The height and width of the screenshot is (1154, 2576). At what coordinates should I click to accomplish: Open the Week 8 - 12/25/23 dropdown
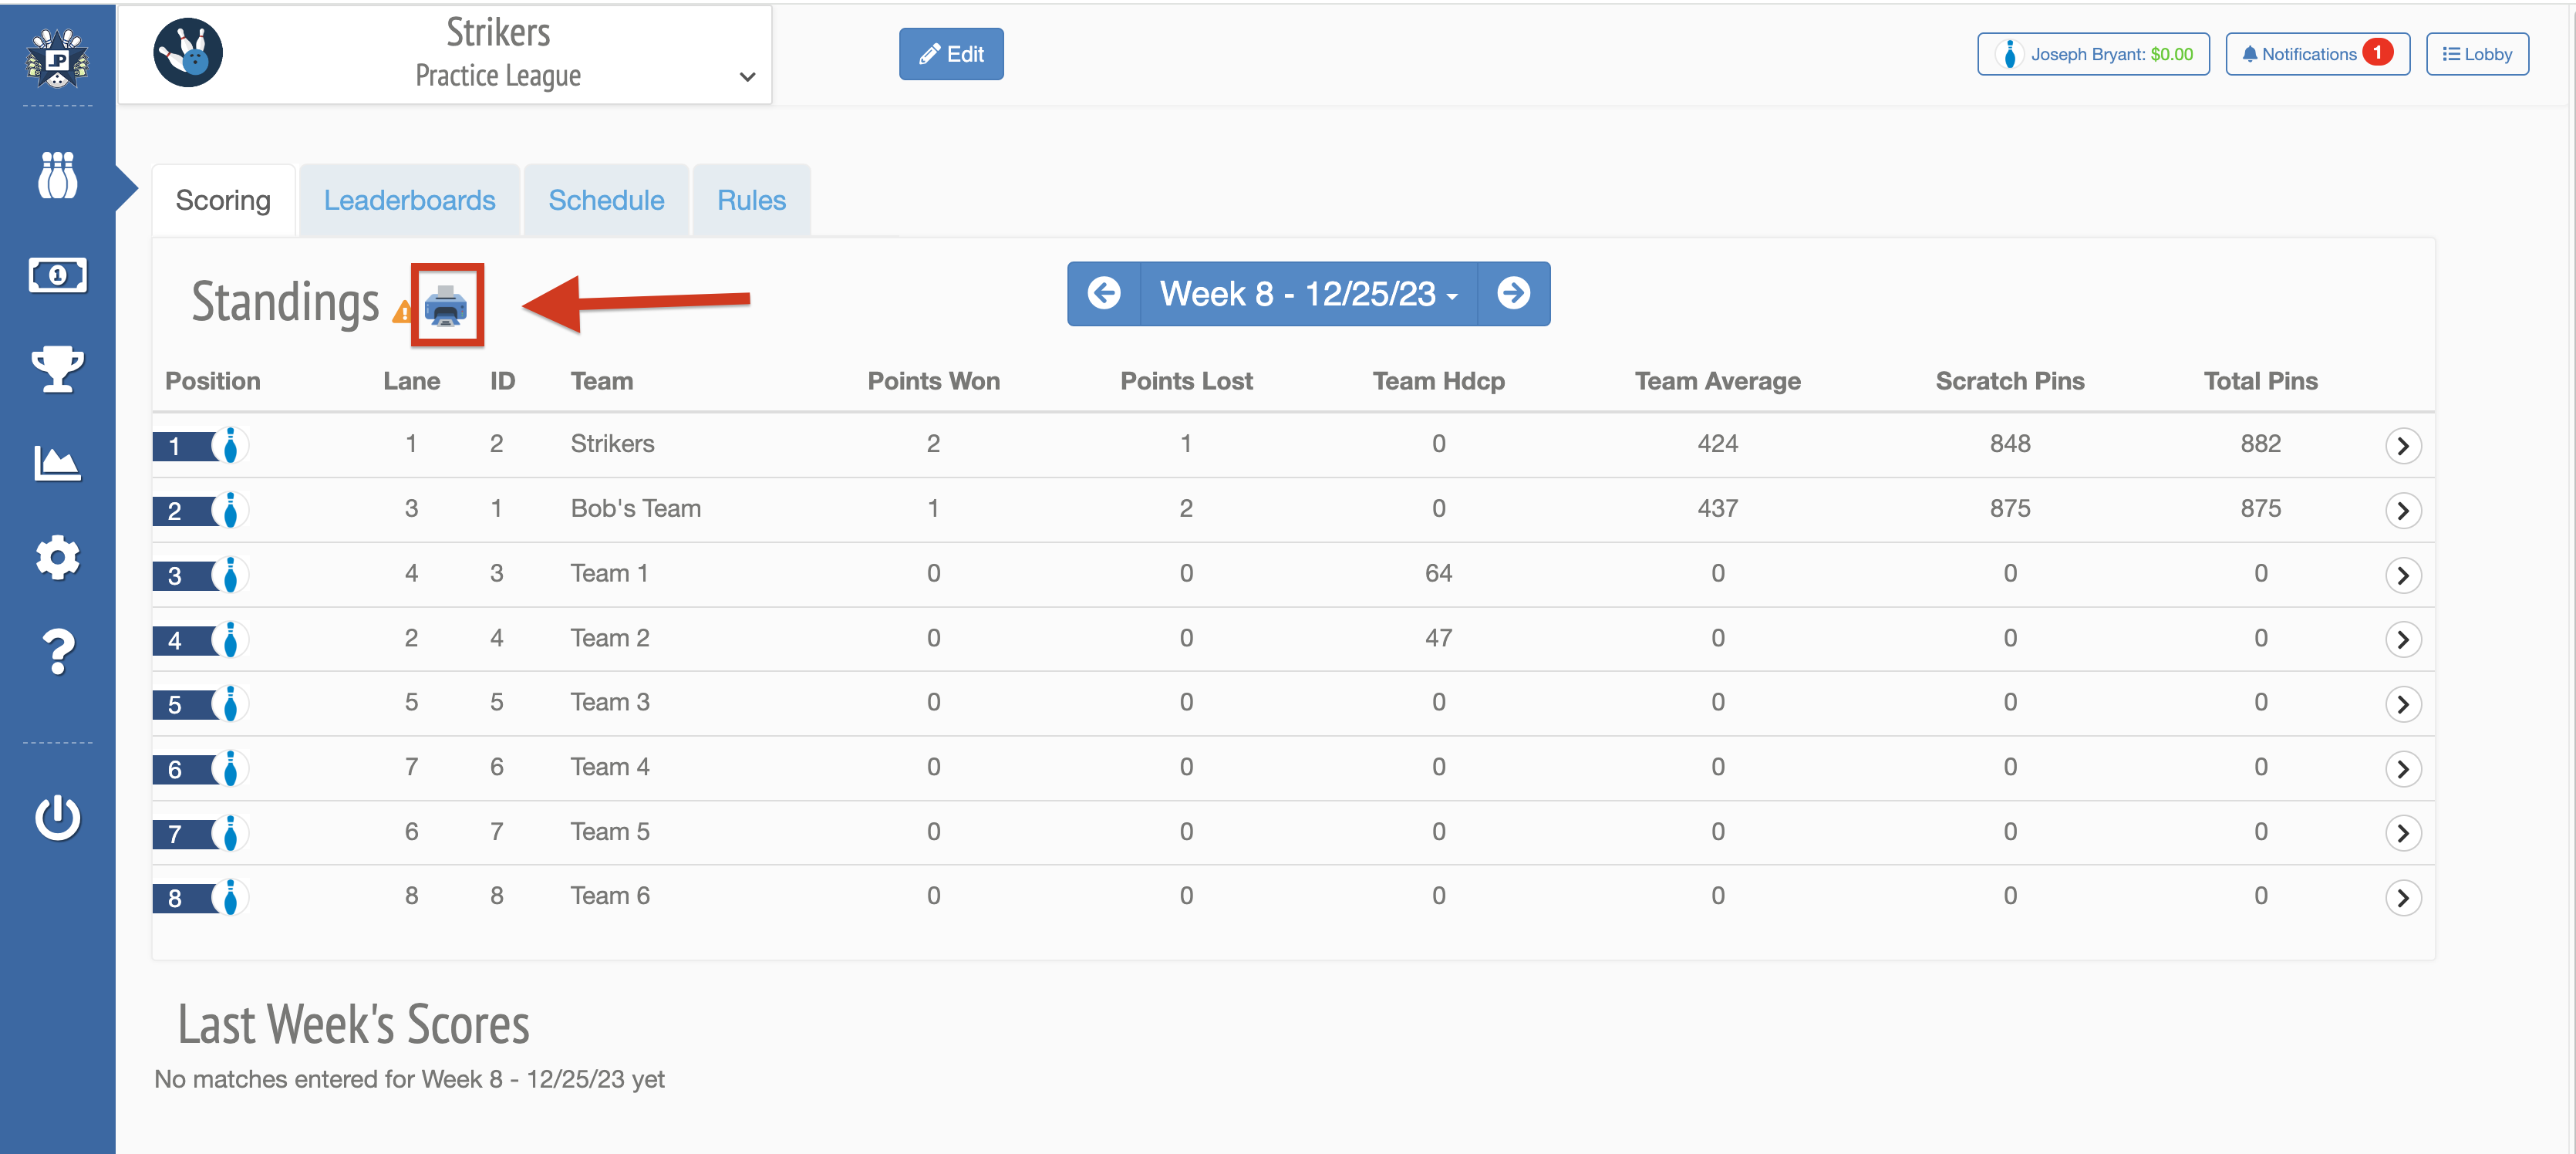click(x=1308, y=294)
